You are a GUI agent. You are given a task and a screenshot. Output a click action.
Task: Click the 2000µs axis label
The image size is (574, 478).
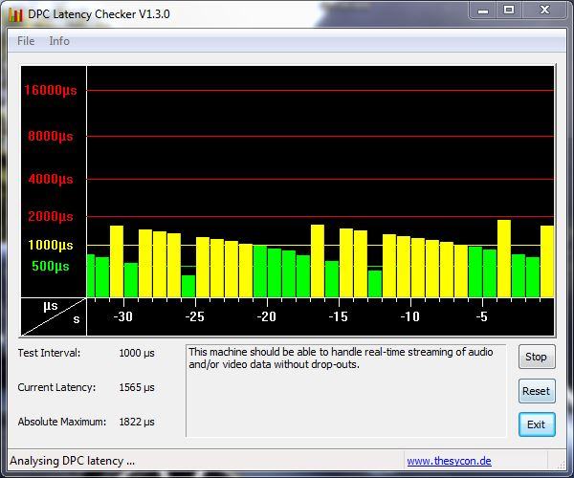coord(51,216)
